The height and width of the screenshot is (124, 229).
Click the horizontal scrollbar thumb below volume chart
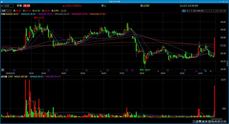tap(217, 119)
